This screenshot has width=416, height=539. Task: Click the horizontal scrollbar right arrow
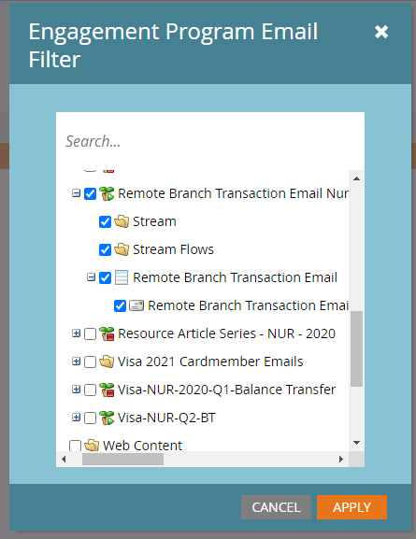[341, 460]
